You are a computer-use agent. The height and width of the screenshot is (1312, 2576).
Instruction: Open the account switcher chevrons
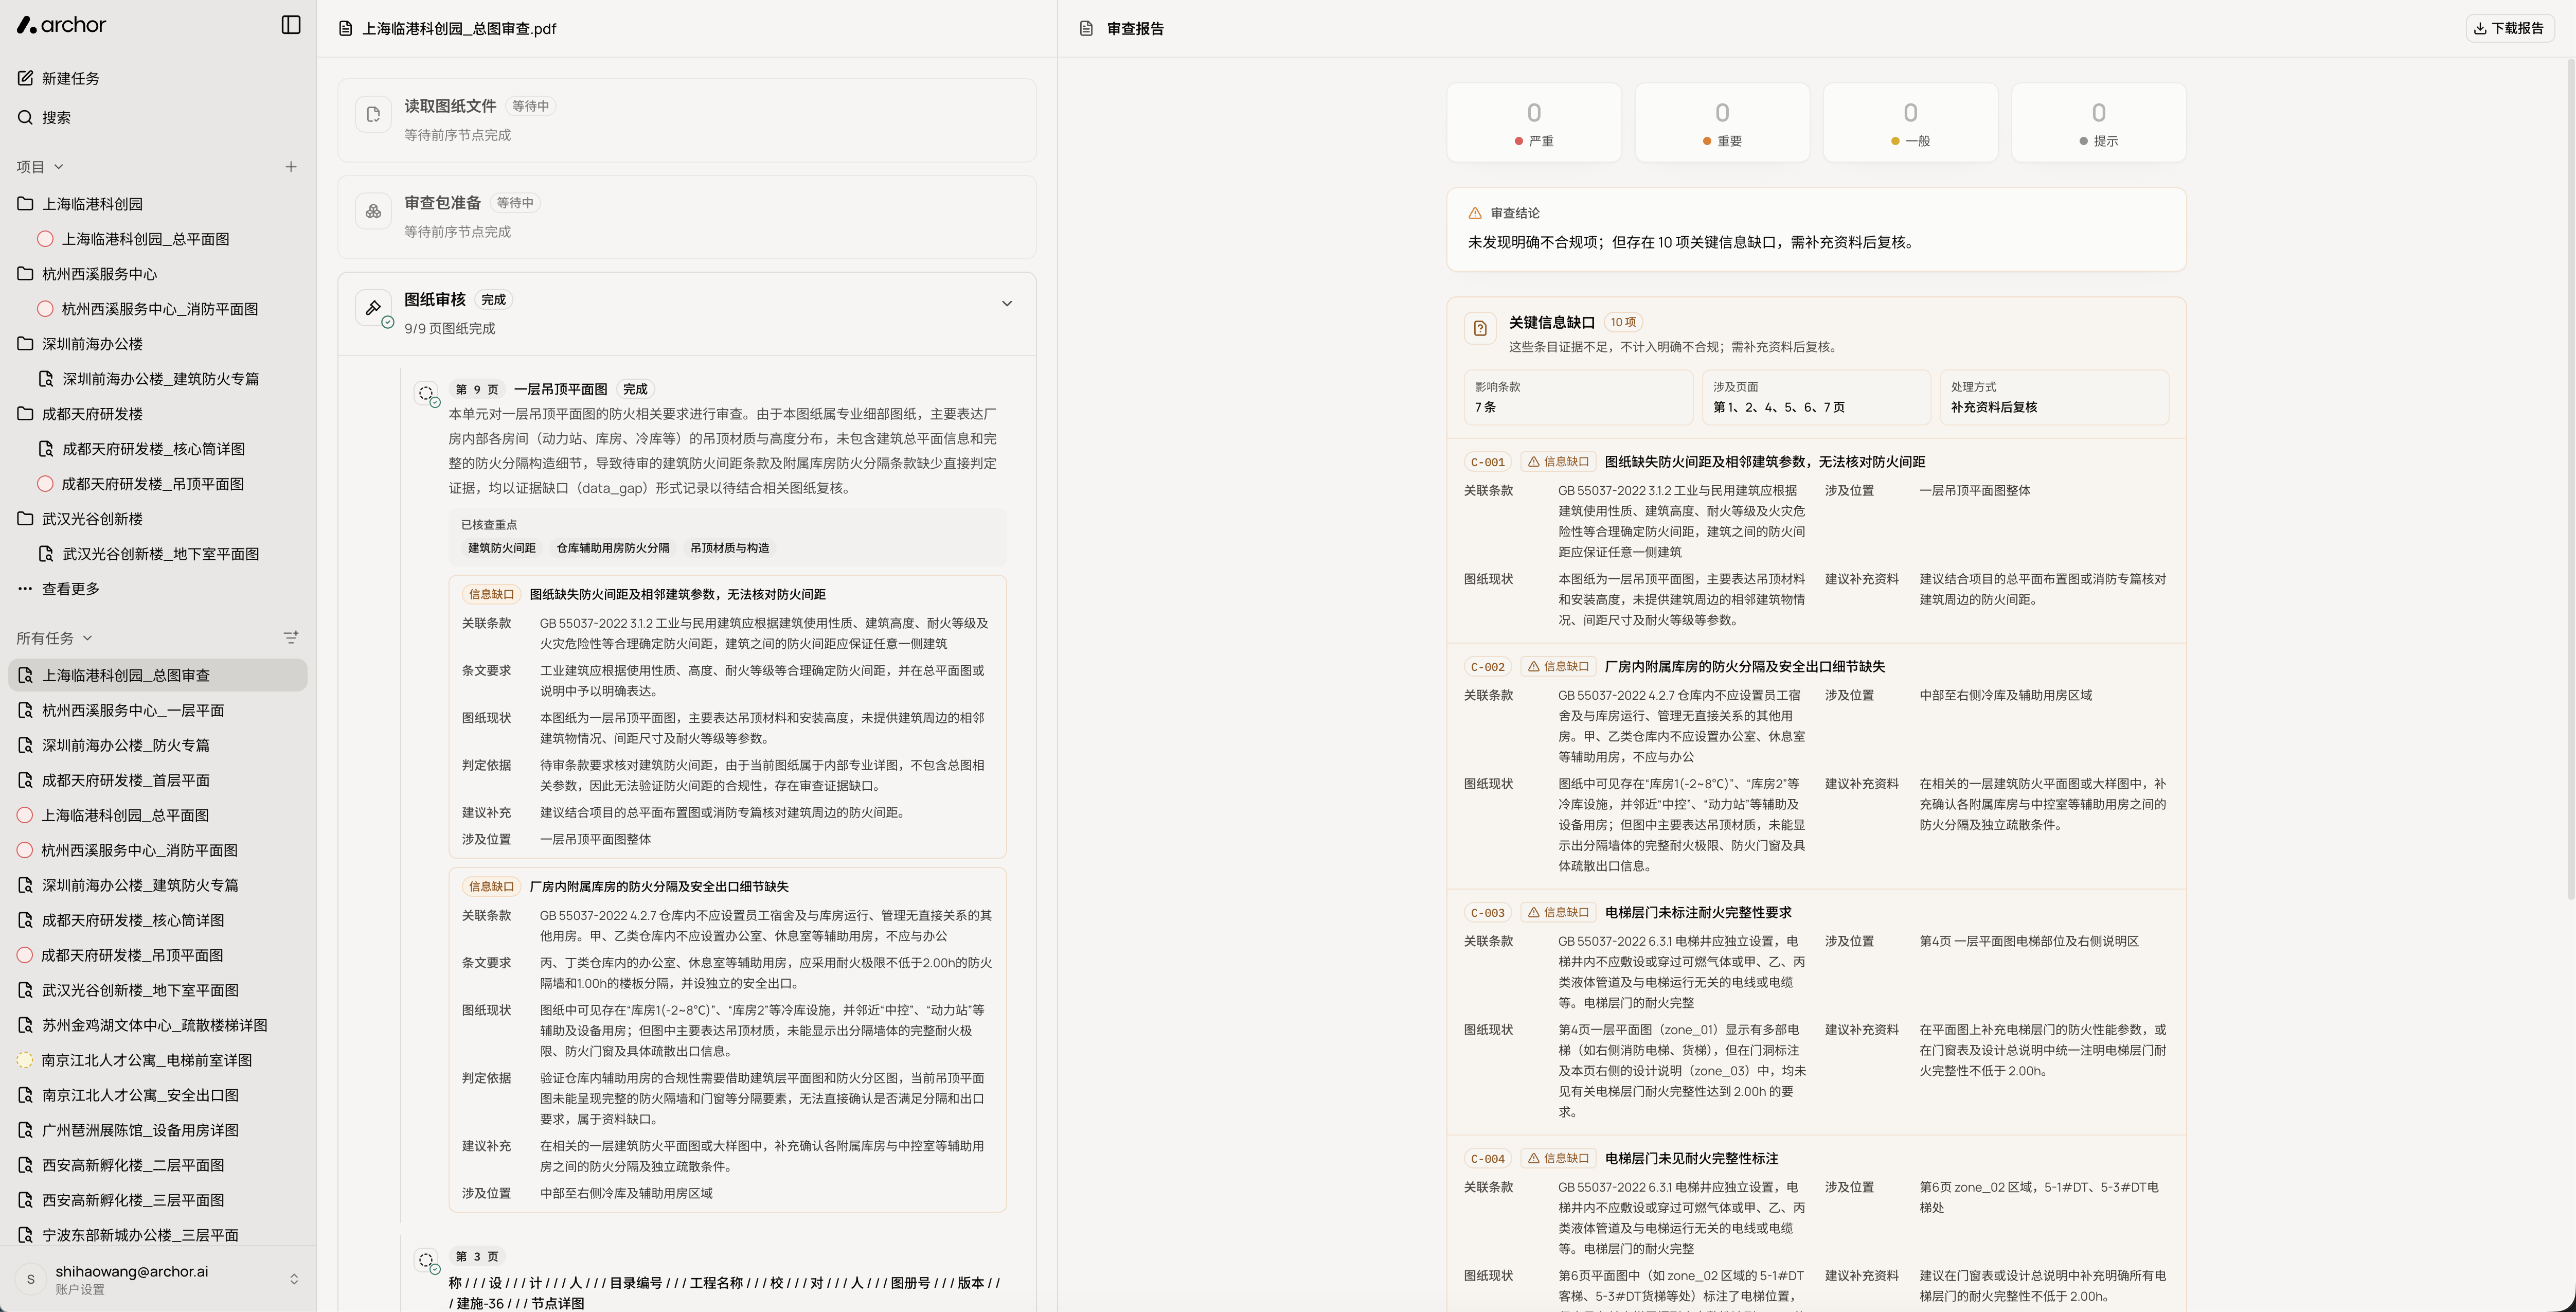coord(294,1279)
